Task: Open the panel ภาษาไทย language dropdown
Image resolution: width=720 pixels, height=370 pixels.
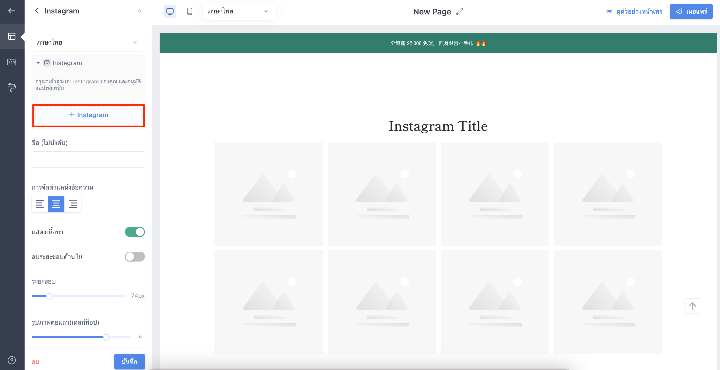Action: click(x=88, y=43)
